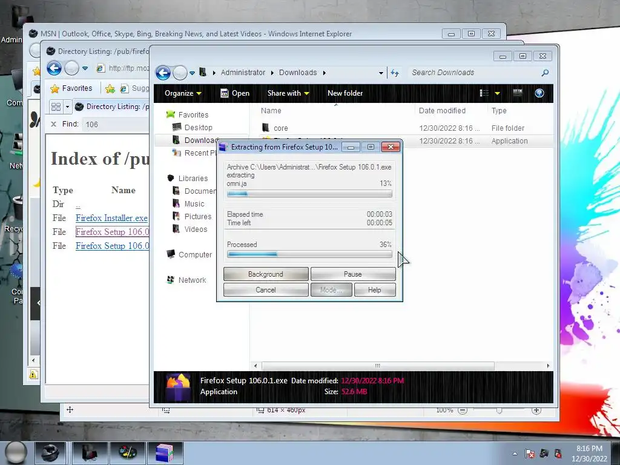The image size is (620, 465).
Task: Create a New folder from the toolbar
Action: (345, 93)
